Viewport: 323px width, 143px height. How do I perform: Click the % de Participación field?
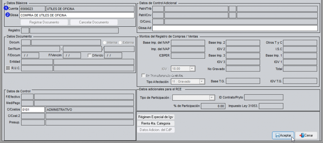coord(213,106)
